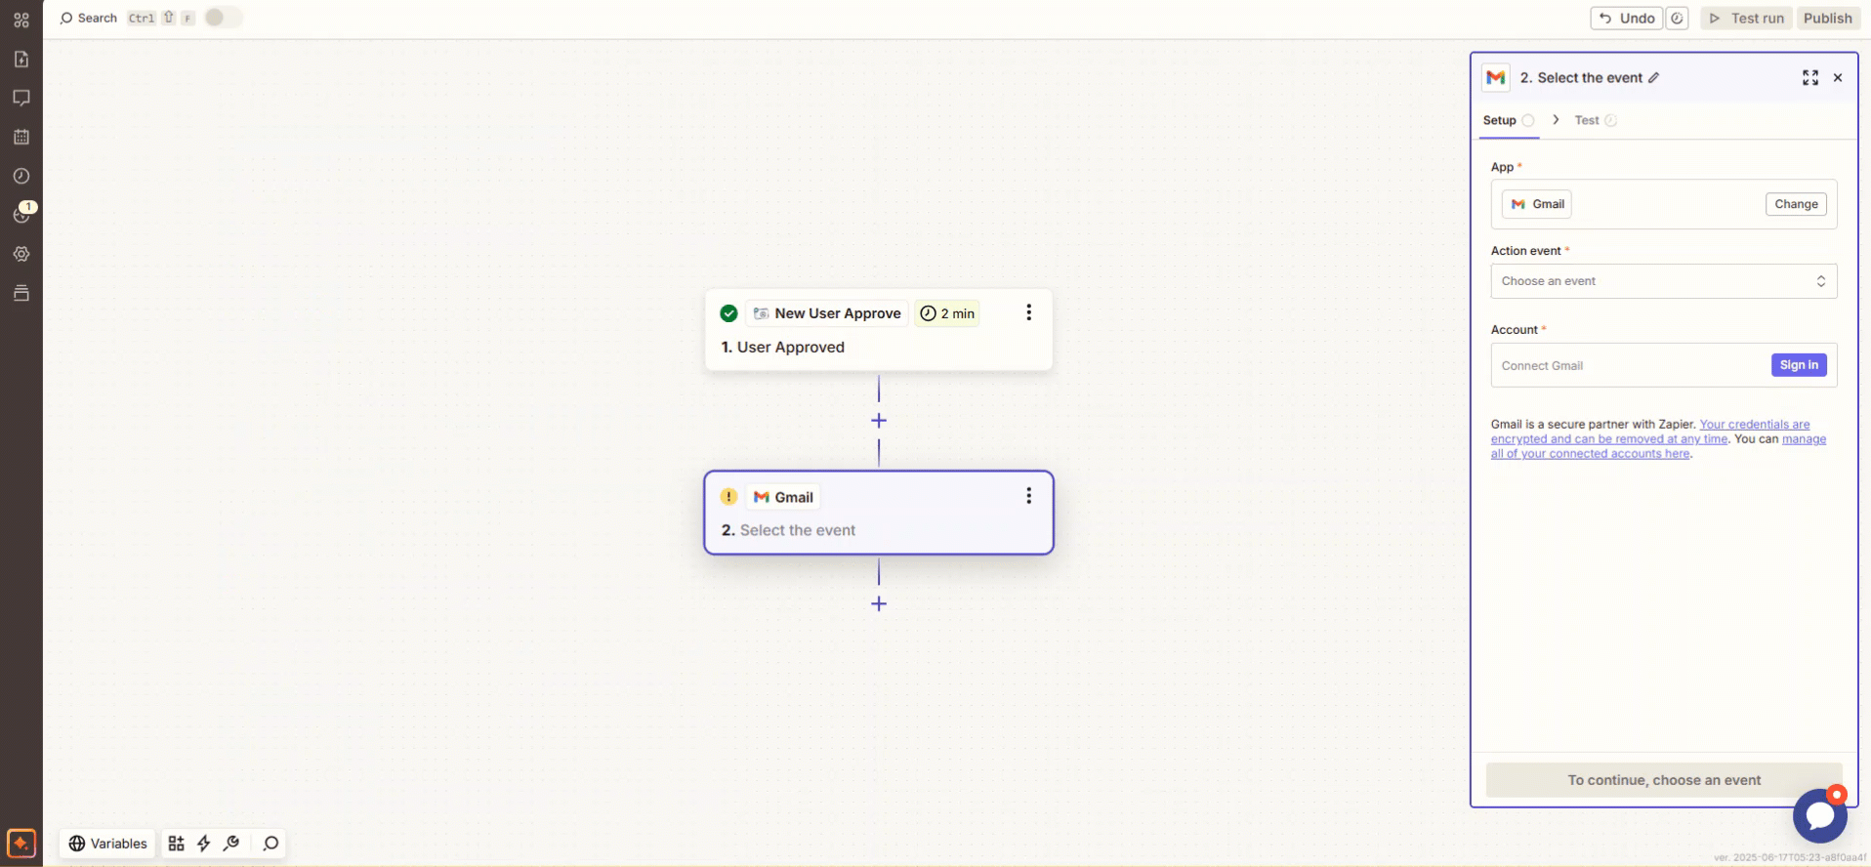Image resolution: width=1871 pixels, height=867 pixels.
Task: Select the Setup tab
Action: point(1499,120)
